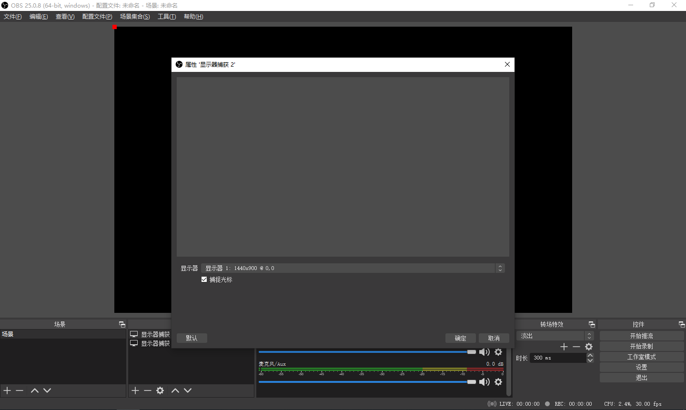Open the 工具(T) menu
686x410 pixels.
(x=167, y=17)
